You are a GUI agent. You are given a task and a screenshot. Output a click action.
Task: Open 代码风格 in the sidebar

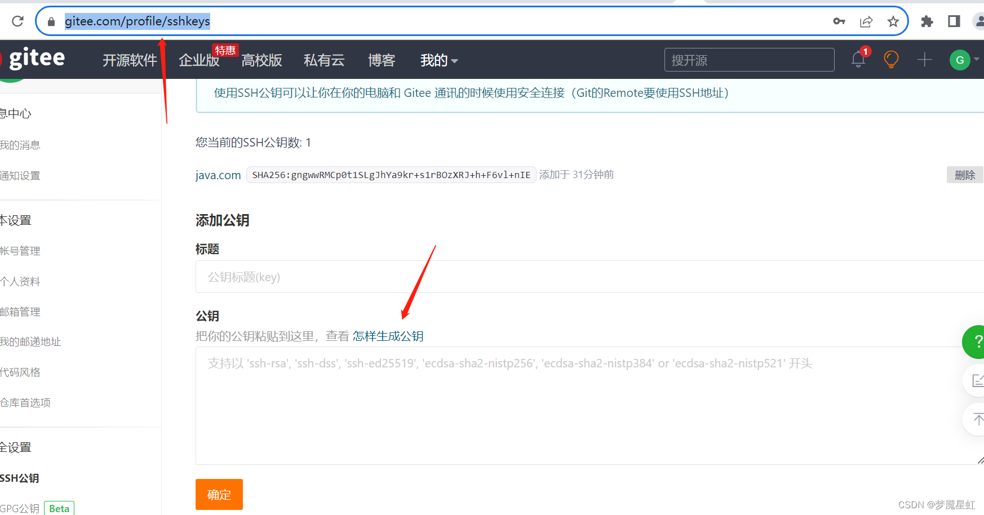(20, 372)
